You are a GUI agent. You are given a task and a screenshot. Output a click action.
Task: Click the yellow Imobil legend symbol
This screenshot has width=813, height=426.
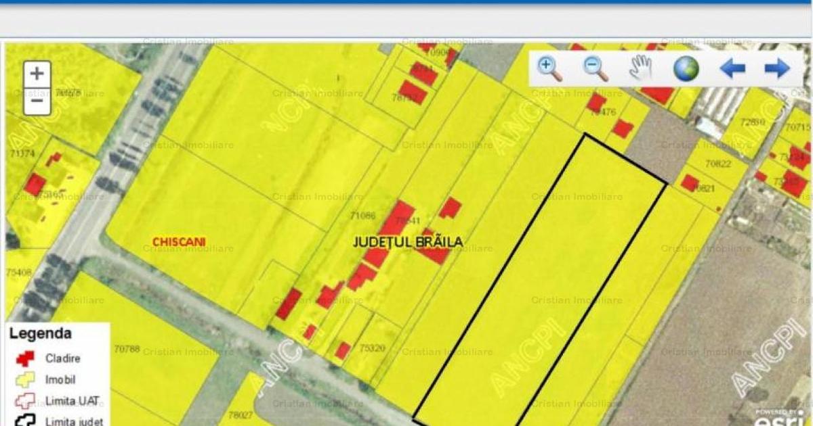coord(25,379)
